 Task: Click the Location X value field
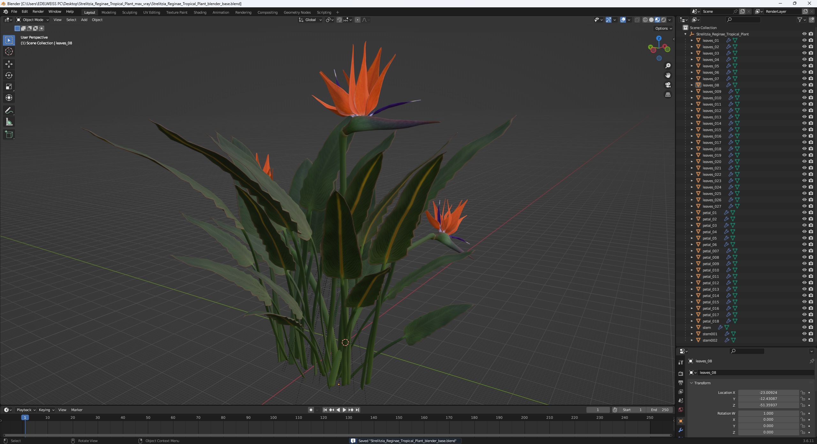coord(768,393)
